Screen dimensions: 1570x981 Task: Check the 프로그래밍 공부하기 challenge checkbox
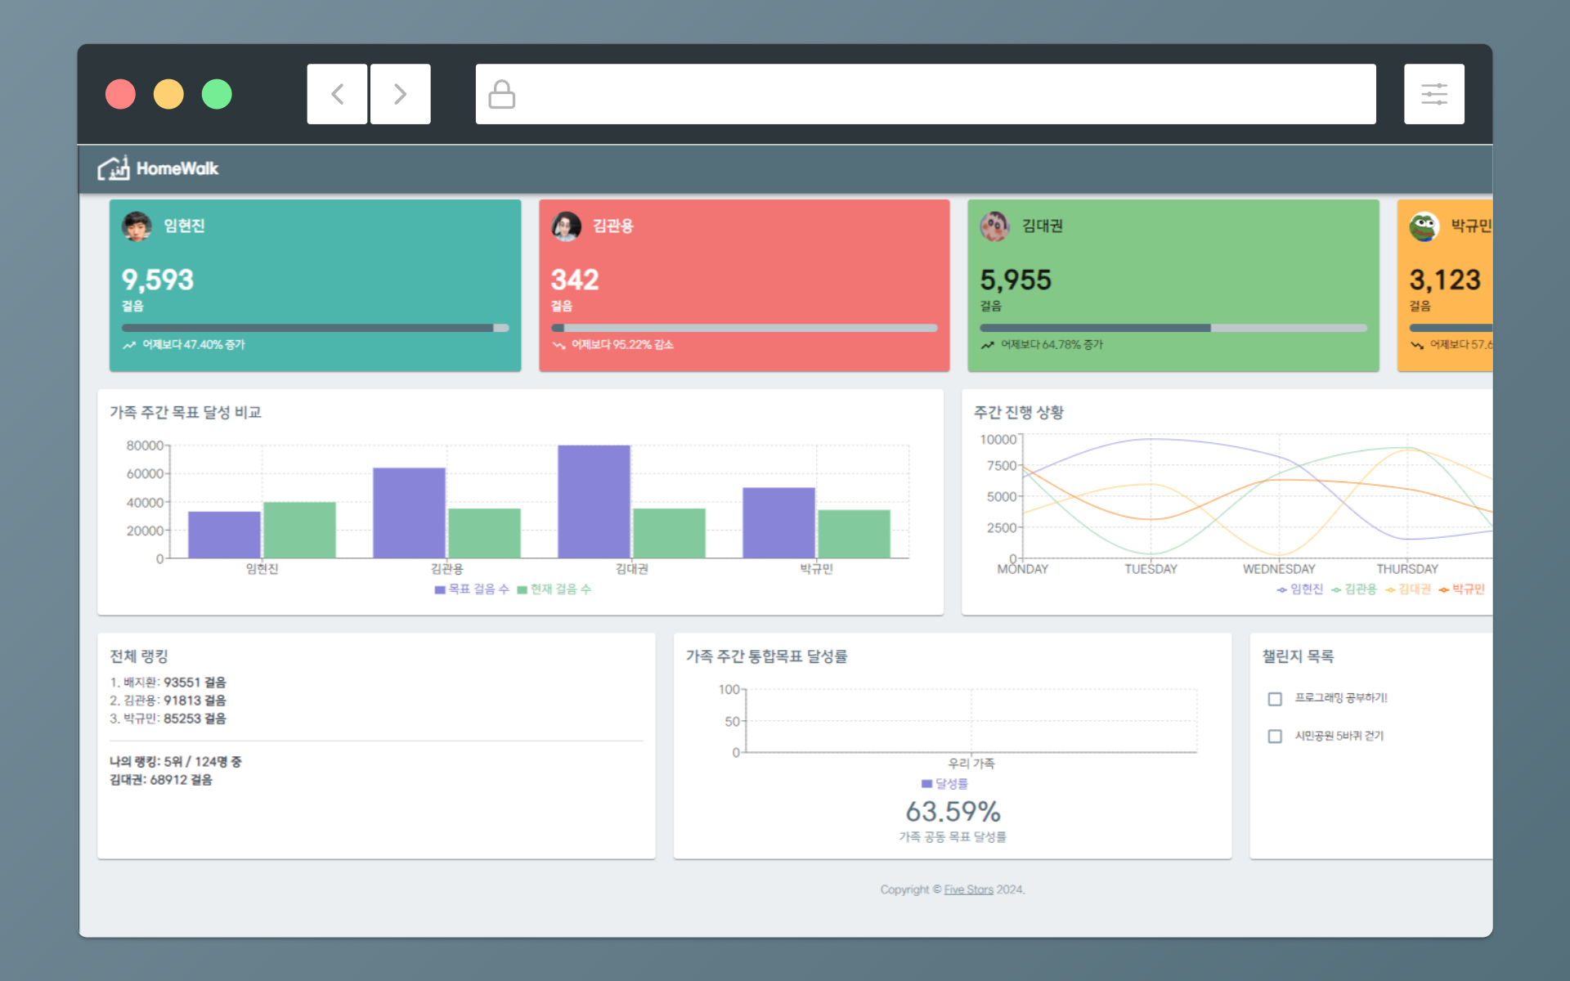point(1275,699)
